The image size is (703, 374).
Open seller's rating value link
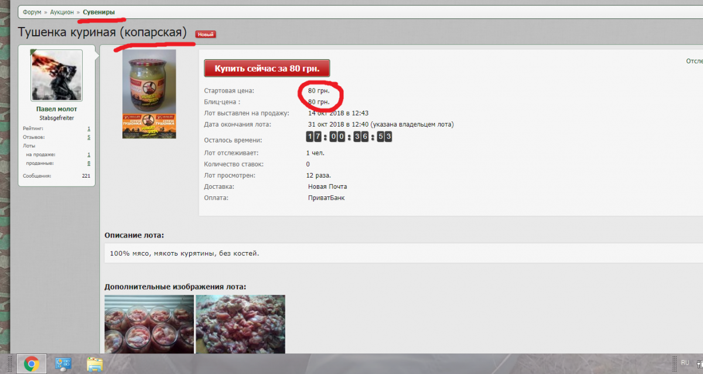click(89, 128)
